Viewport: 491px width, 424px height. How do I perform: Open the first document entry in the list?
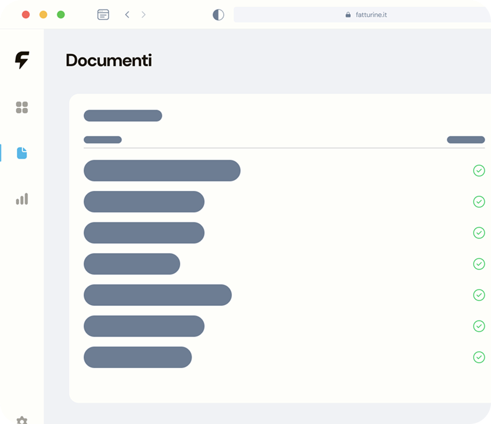click(x=162, y=171)
